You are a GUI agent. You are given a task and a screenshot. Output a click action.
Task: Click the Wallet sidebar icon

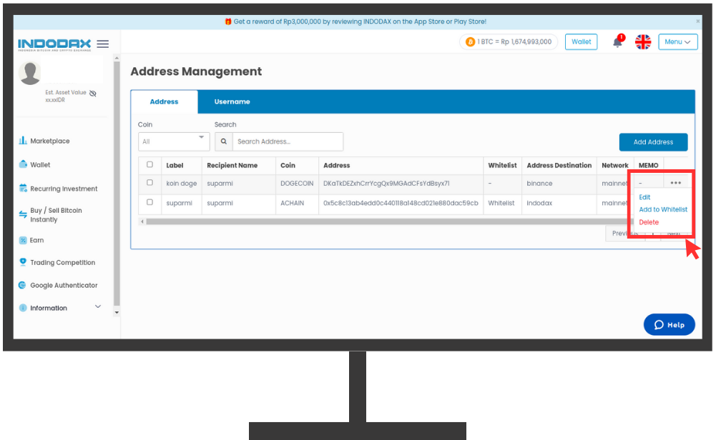coord(23,164)
